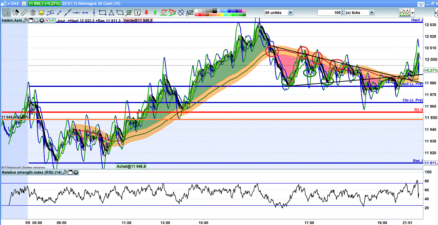Expand the add-indicator dropdown arrow
The width and height of the screenshot is (438, 225).
click(x=412, y=13)
